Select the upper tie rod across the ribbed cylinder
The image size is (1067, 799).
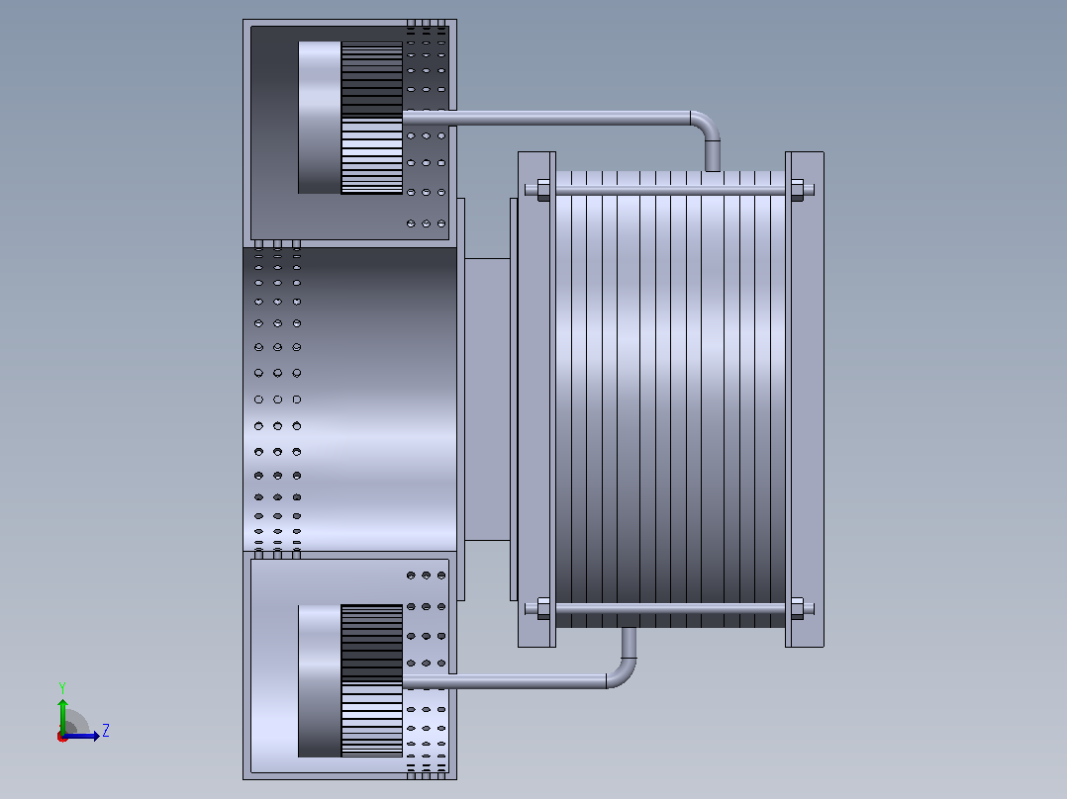point(669,190)
